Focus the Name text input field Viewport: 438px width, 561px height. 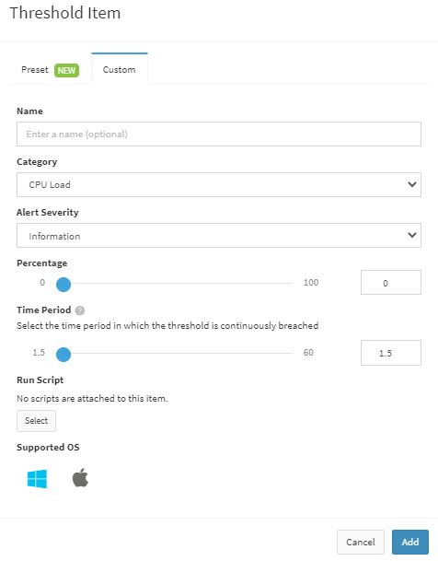(219, 134)
